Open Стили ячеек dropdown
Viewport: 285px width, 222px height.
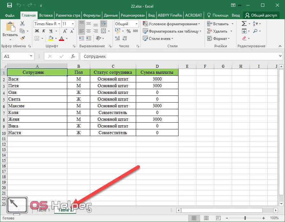point(158,38)
